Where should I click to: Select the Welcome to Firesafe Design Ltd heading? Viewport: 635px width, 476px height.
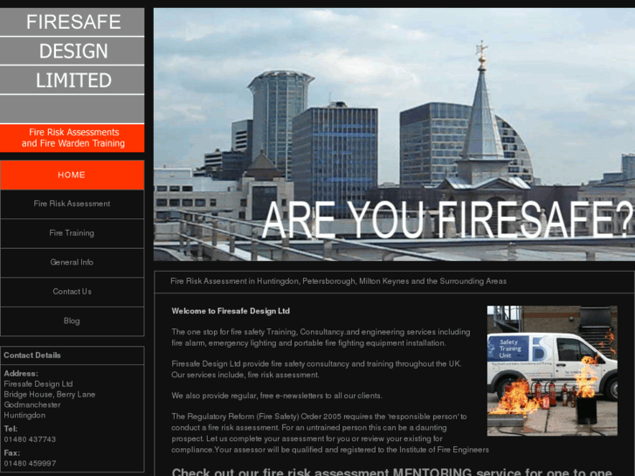(231, 311)
